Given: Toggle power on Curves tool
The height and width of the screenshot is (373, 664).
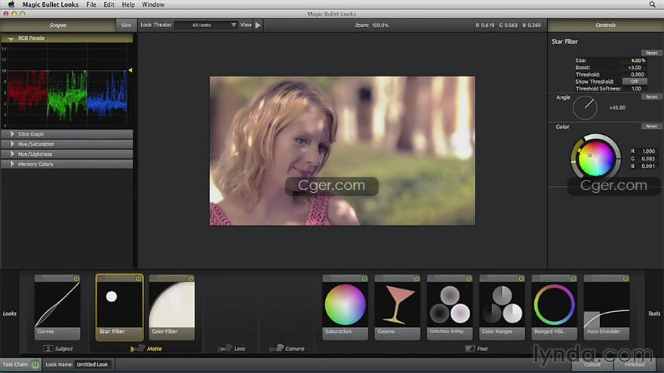Looking at the screenshot, I should (76, 278).
